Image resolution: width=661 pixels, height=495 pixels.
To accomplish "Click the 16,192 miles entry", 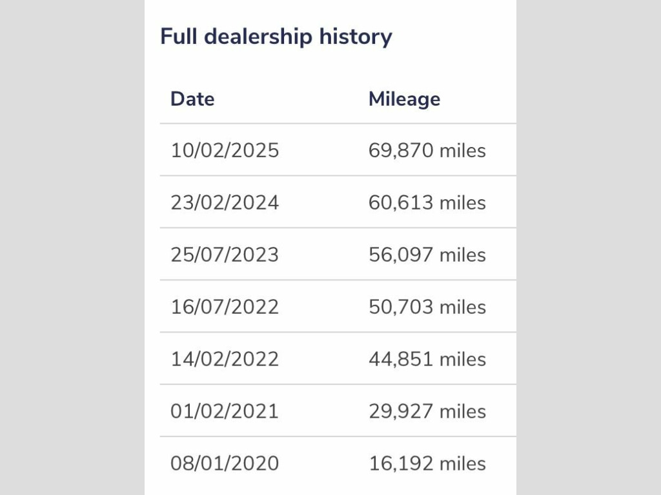I will coord(427,463).
